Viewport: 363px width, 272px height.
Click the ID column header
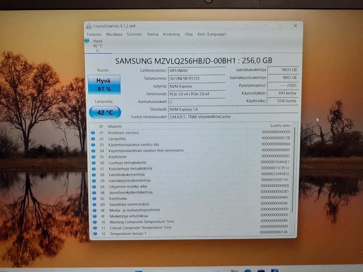[101, 127]
